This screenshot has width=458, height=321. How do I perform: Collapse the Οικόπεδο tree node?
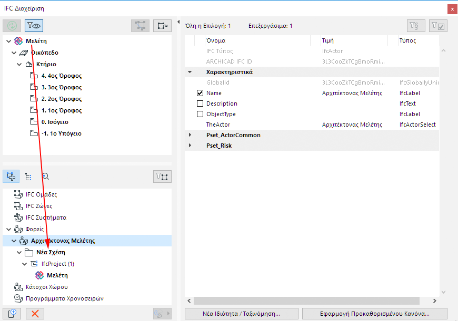[14, 53]
